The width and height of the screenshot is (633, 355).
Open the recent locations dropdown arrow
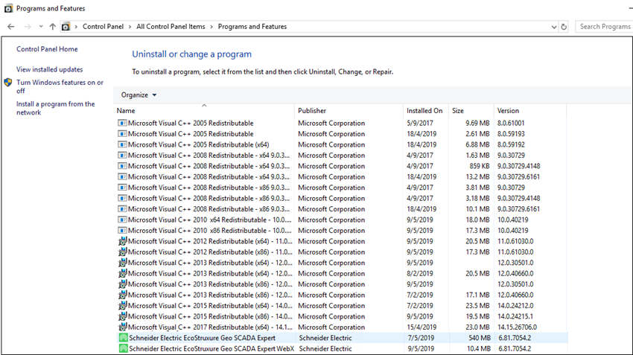41,27
